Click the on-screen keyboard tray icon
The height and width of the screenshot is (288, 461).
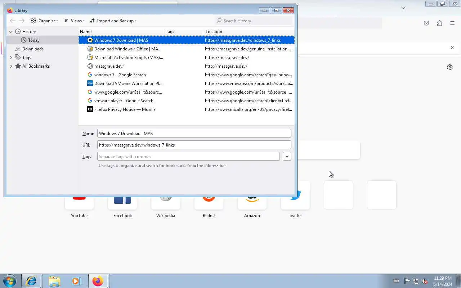tap(396, 281)
